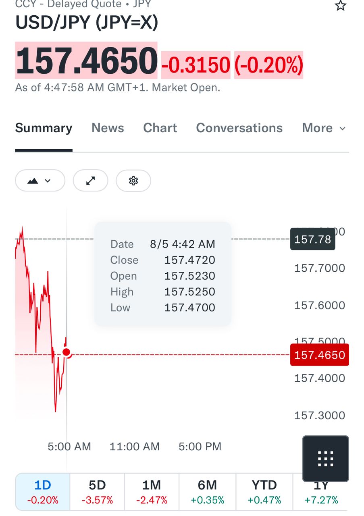364x516 pixels.
Task: Open chart type dropdown with mountain icon
Action: coord(40,181)
